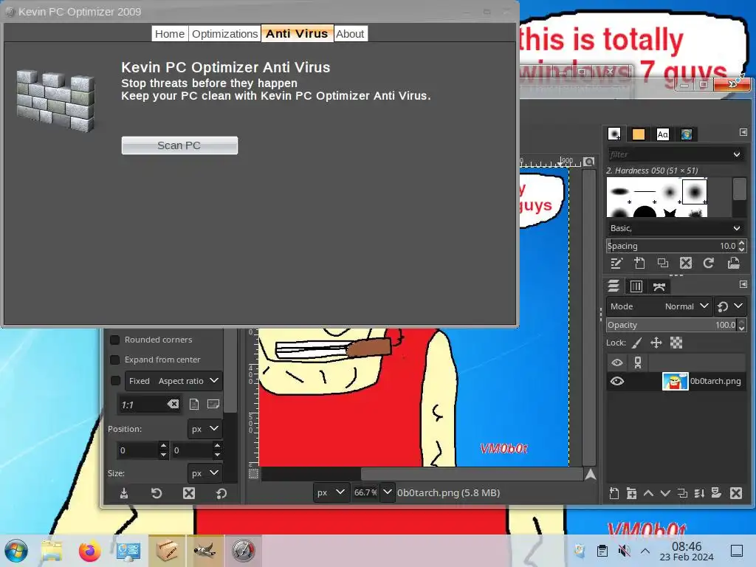Toggle lock alpha channel
The height and width of the screenshot is (567, 756).
click(x=676, y=343)
